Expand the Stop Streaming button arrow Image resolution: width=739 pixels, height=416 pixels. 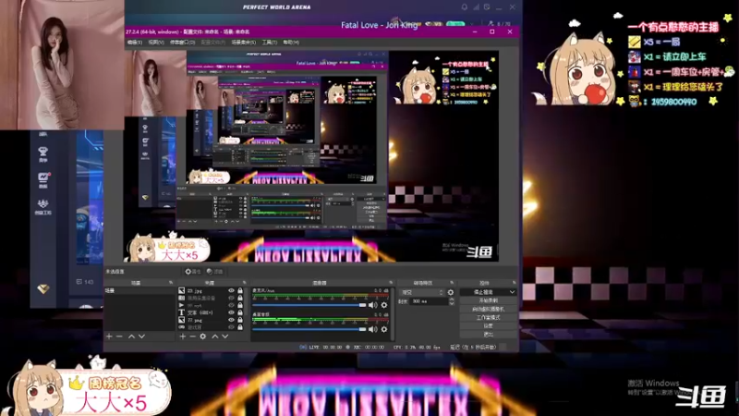[513, 292]
